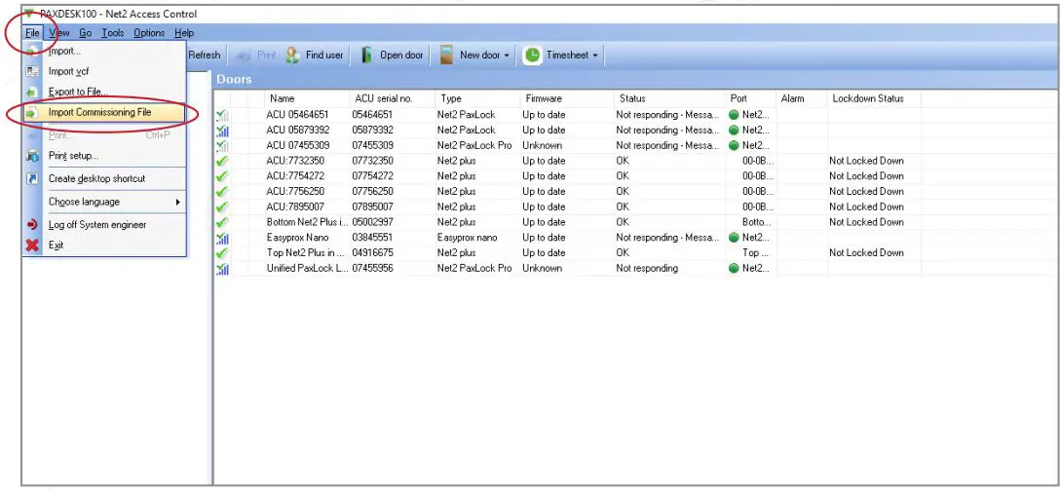Click the Open door toolbar button
The image size is (1060, 490).
point(393,56)
